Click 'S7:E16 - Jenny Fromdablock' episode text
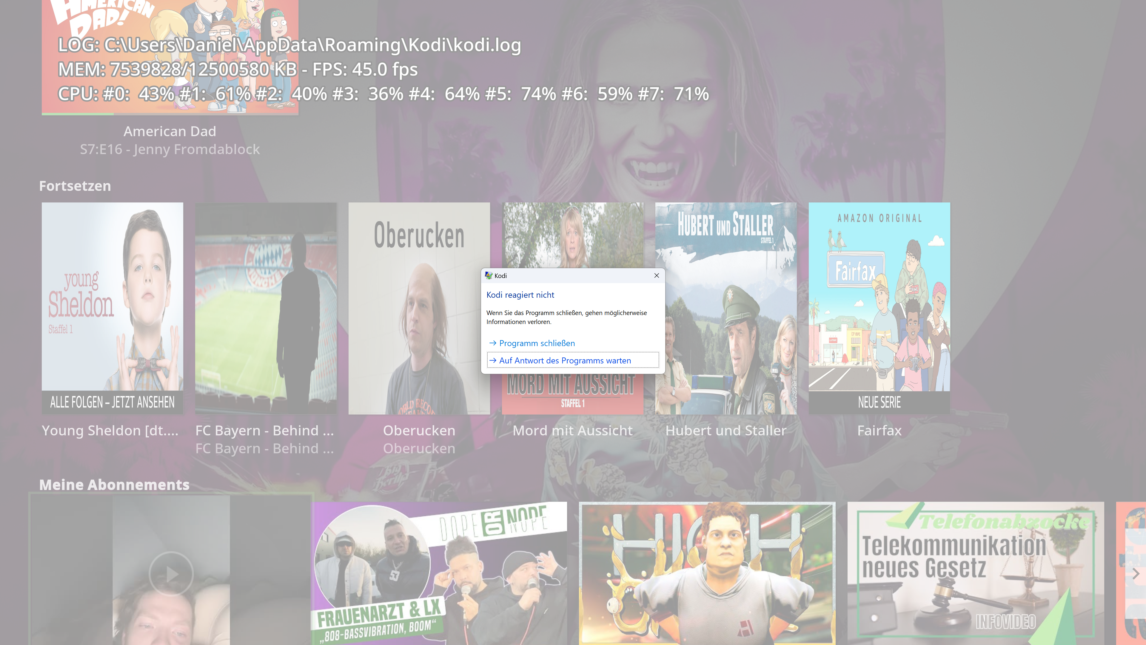This screenshot has width=1146, height=645. click(x=170, y=150)
